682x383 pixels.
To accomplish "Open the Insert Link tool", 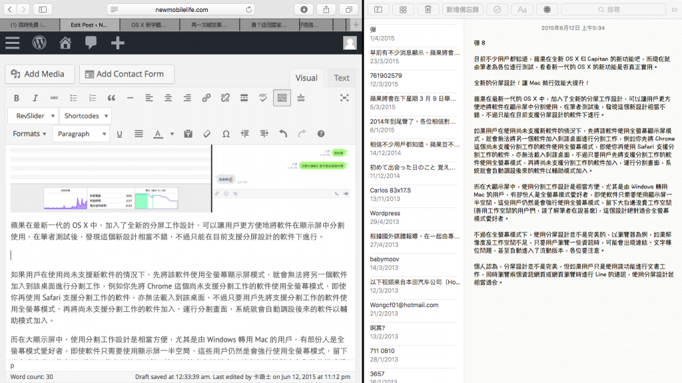I will 205,97.
